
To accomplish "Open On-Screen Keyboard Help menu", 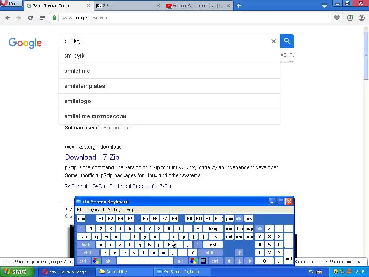I will 130,210.
